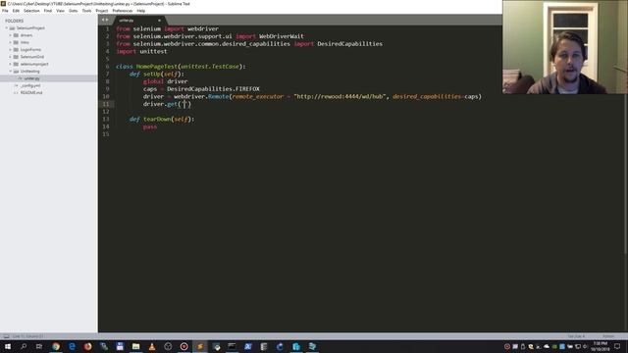
Task: Open Google Chrome from taskbar
Action: pos(56,346)
